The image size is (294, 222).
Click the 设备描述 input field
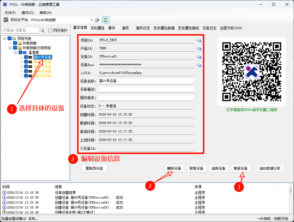146,89
